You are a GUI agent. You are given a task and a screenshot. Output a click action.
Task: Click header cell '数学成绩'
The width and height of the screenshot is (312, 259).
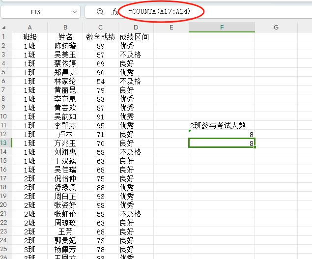click(x=101, y=37)
